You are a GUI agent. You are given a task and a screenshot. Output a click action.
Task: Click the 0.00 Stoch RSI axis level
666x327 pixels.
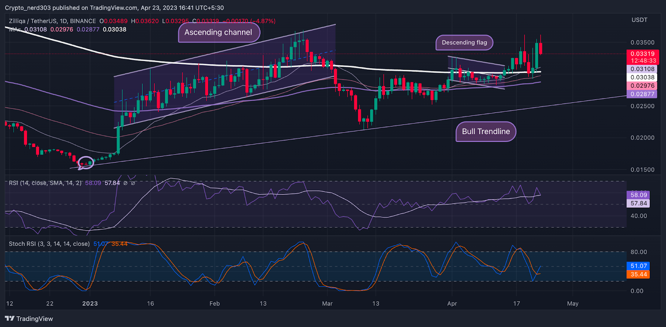(x=637, y=291)
